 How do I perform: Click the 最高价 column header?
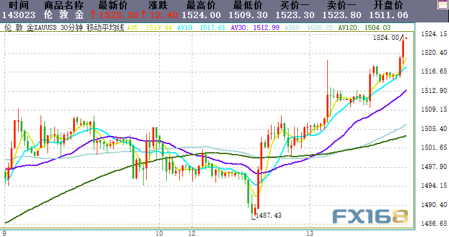[200, 5]
